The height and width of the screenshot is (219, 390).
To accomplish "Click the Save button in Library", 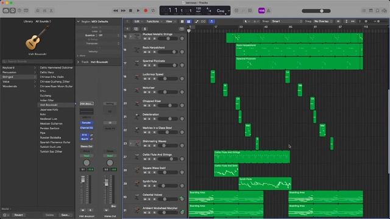I will (x=65, y=215).
